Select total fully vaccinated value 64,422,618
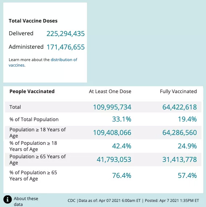Screen dimensions: 206x207 coord(179,107)
